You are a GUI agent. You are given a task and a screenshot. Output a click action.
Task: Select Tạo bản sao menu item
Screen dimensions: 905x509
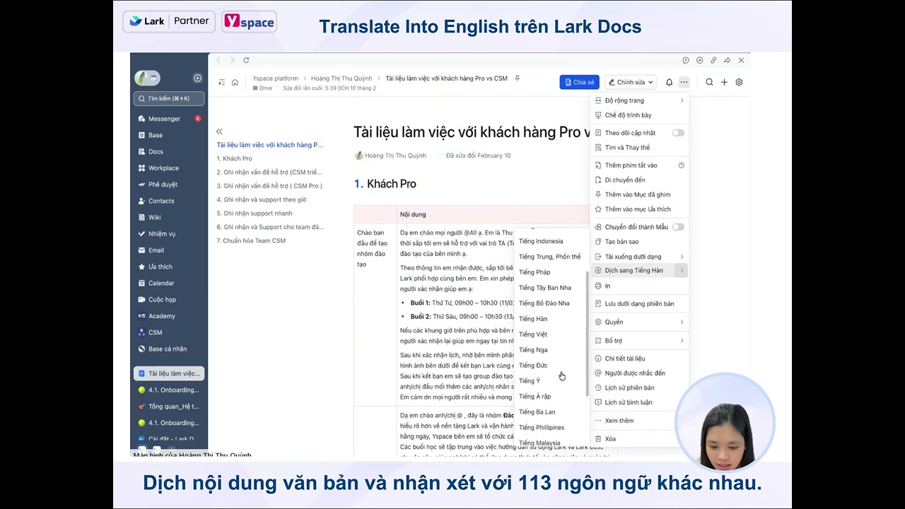pos(639,242)
